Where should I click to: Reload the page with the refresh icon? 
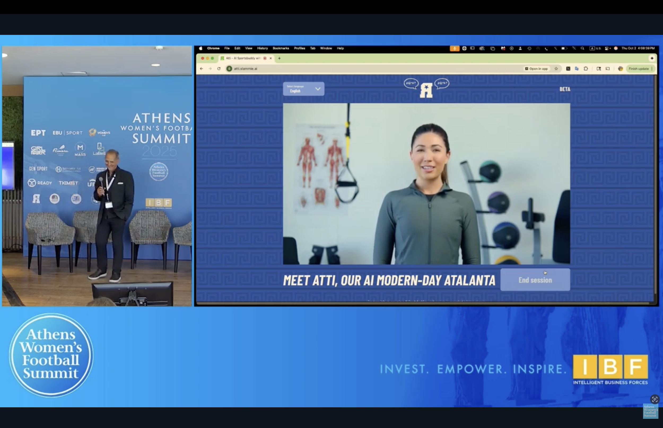coord(219,69)
